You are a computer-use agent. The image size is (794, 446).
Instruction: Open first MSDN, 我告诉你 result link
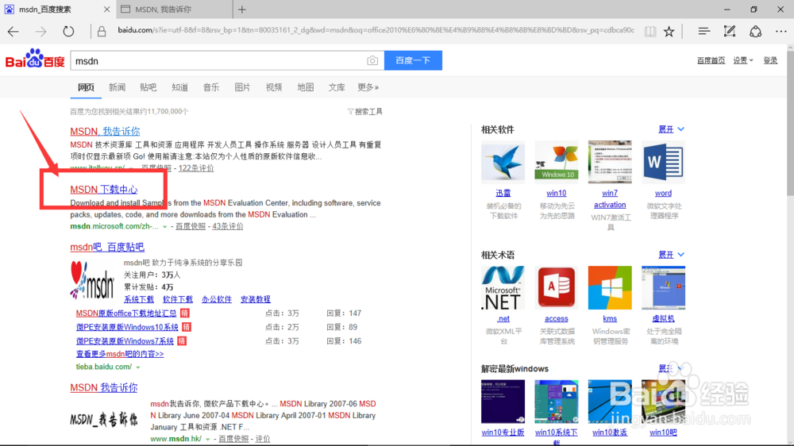click(x=105, y=131)
